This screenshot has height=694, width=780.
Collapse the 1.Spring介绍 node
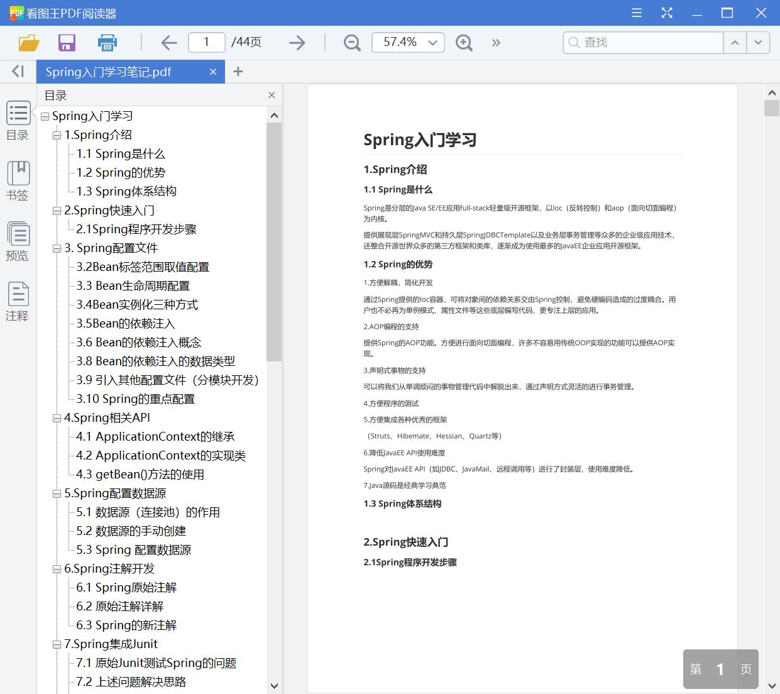point(57,135)
